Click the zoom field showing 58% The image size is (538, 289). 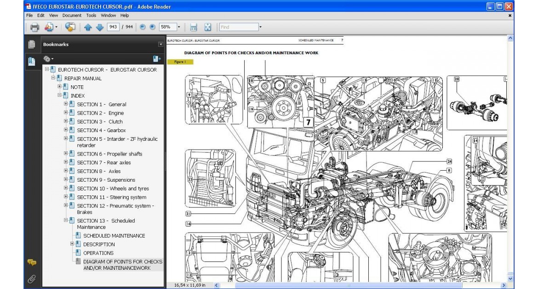168,27
